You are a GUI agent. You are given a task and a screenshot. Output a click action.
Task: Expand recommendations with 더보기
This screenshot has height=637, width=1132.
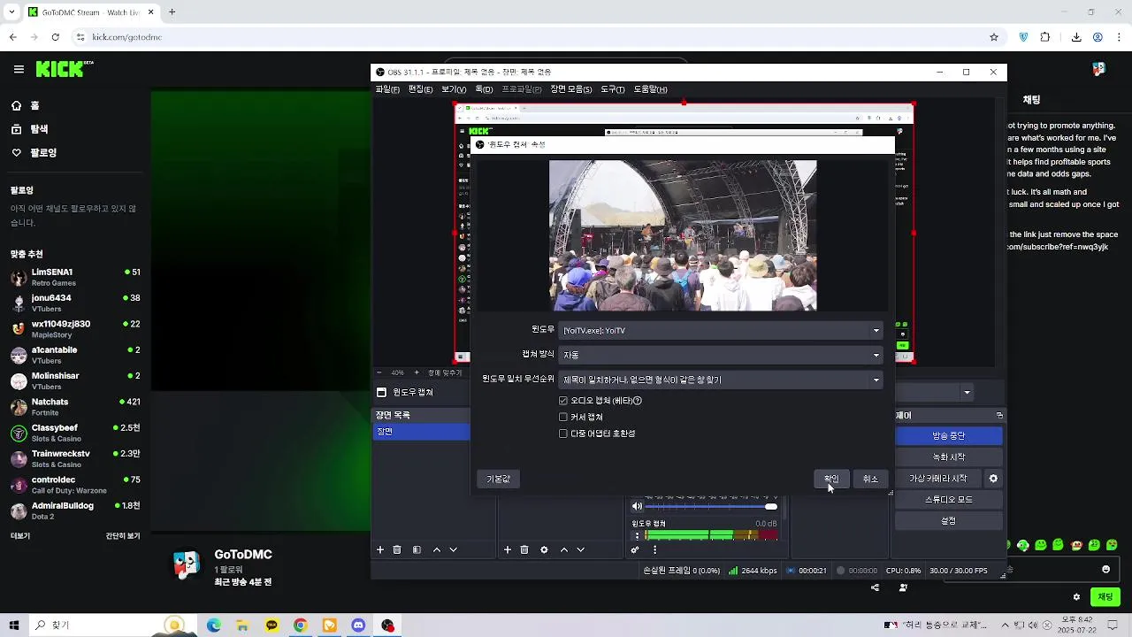coord(19,536)
